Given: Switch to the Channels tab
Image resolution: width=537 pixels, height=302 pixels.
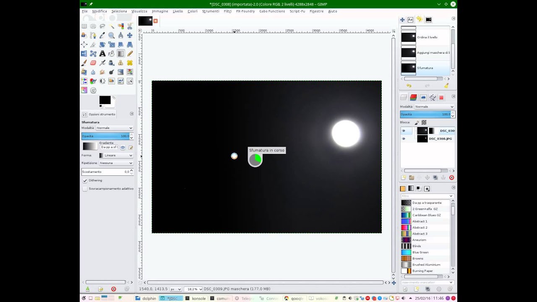Looking at the screenshot, I should [413, 97].
